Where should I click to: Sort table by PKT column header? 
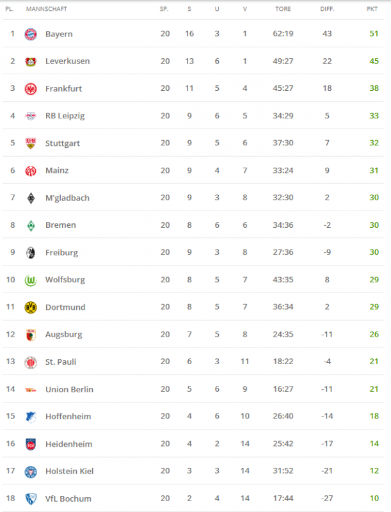[x=372, y=9]
